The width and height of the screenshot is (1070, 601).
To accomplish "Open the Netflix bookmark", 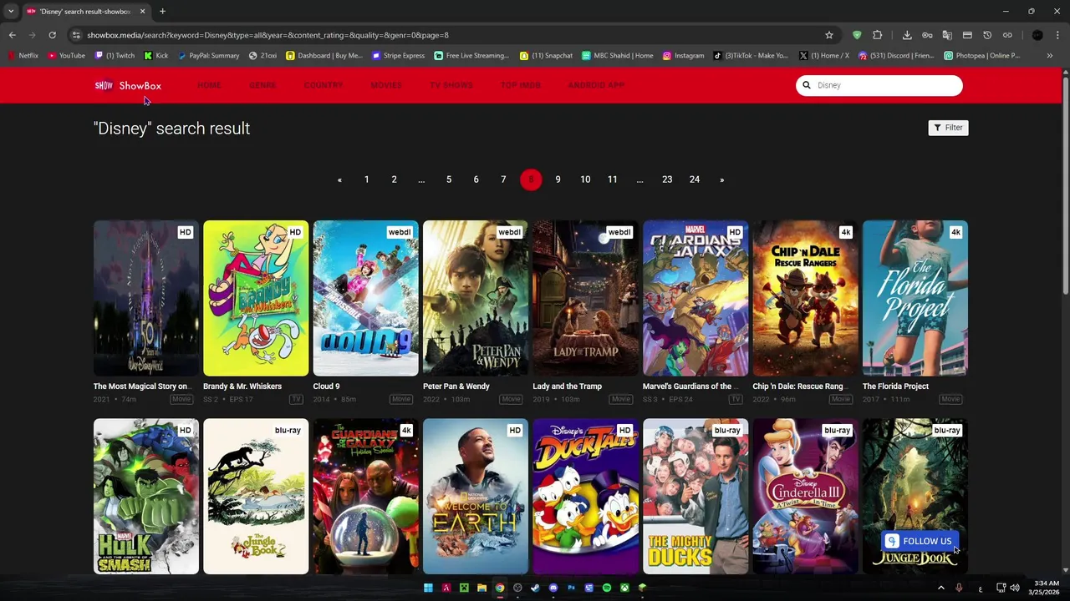I will point(23,56).
